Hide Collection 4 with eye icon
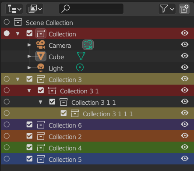 point(185,147)
